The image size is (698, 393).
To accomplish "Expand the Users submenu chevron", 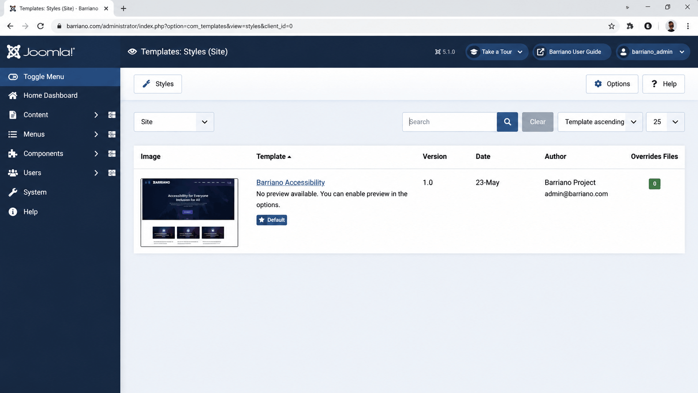I will 96,173.
